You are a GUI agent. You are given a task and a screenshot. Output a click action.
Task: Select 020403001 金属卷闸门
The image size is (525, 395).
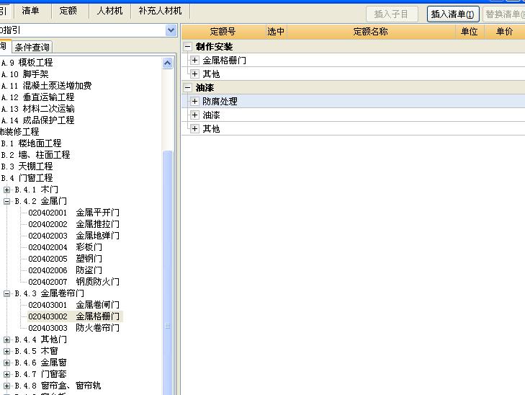coord(73,305)
